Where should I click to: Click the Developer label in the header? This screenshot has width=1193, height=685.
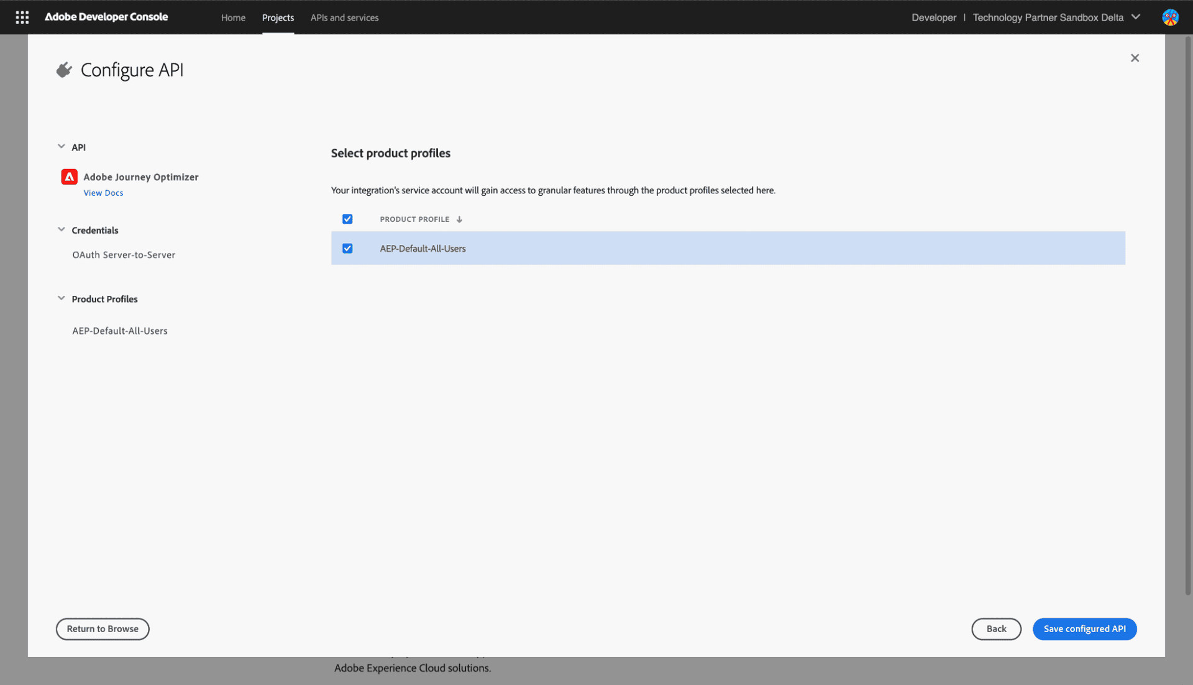(x=934, y=17)
